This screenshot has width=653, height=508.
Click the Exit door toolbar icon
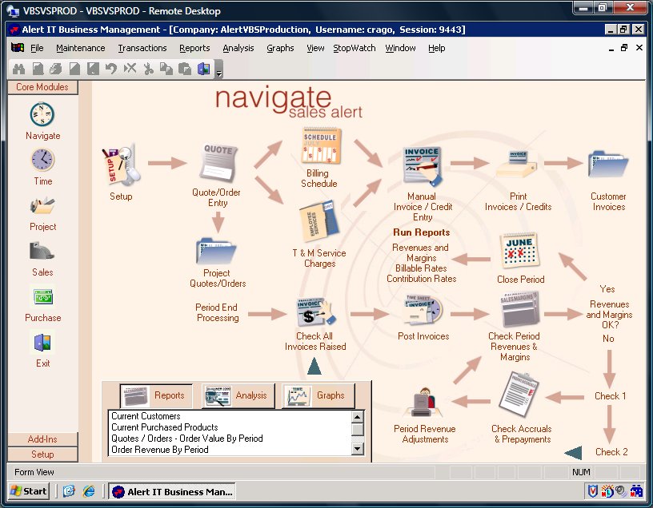coord(203,69)
